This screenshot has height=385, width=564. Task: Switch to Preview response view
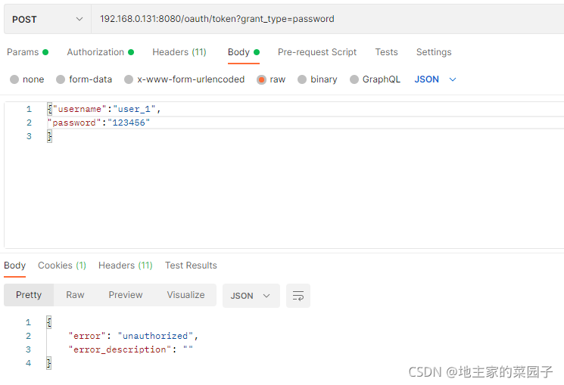click(x=126, y=295)
